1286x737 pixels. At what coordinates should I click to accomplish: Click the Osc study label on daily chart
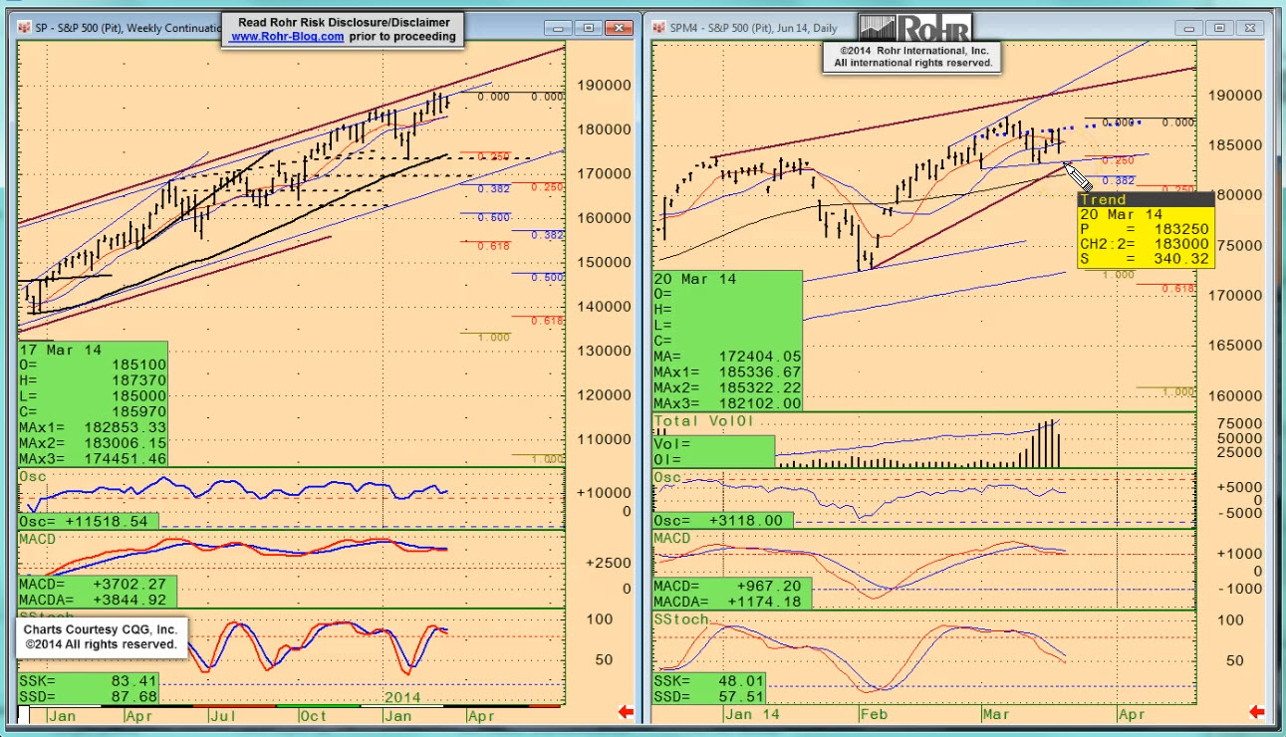[x=667, y=478]
